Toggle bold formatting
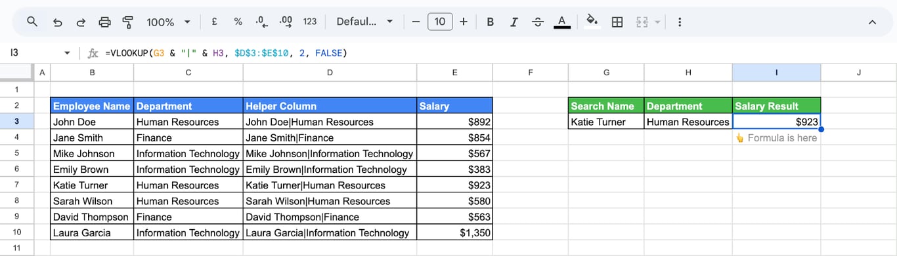Screen dimensions: 897x256 [x=490, y=22]
